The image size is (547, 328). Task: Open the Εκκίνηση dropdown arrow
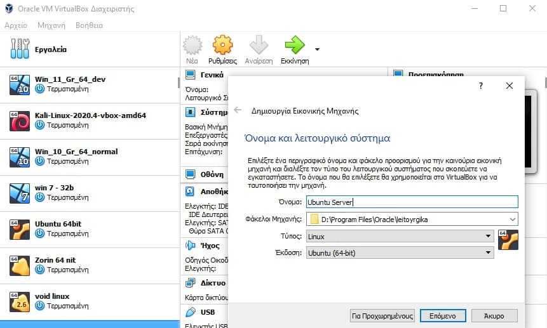[317, 49]
